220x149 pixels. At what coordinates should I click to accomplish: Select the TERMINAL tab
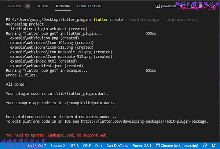click(63, 6)
